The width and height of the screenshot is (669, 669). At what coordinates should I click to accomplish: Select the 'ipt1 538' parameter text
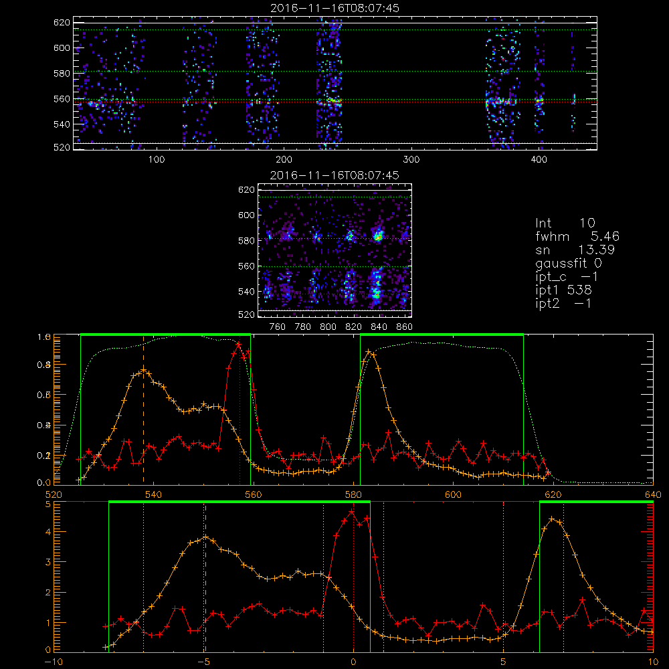563,290
